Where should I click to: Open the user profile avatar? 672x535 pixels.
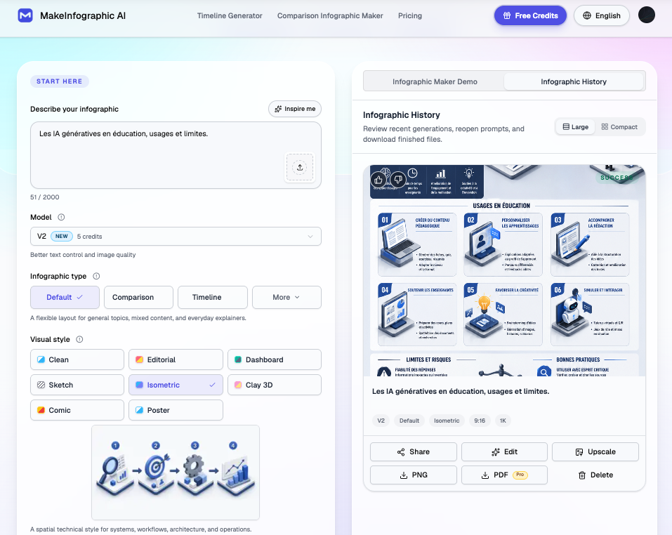[646, 15]
